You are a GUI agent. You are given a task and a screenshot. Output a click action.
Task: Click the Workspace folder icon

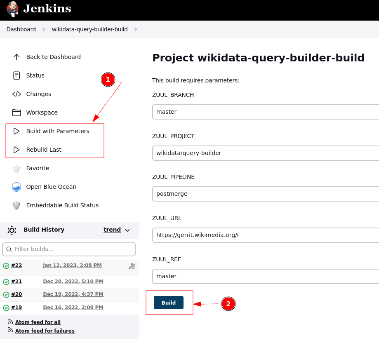click(16, 113)
